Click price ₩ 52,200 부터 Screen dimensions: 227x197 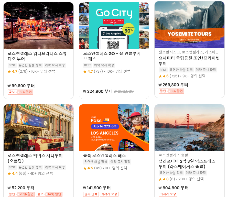(x=21, y=188)
